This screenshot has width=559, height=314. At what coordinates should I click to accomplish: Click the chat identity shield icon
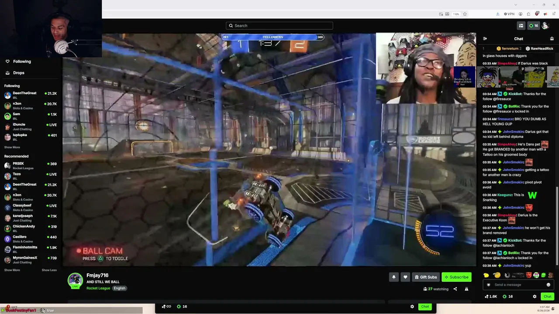(488, 285)
